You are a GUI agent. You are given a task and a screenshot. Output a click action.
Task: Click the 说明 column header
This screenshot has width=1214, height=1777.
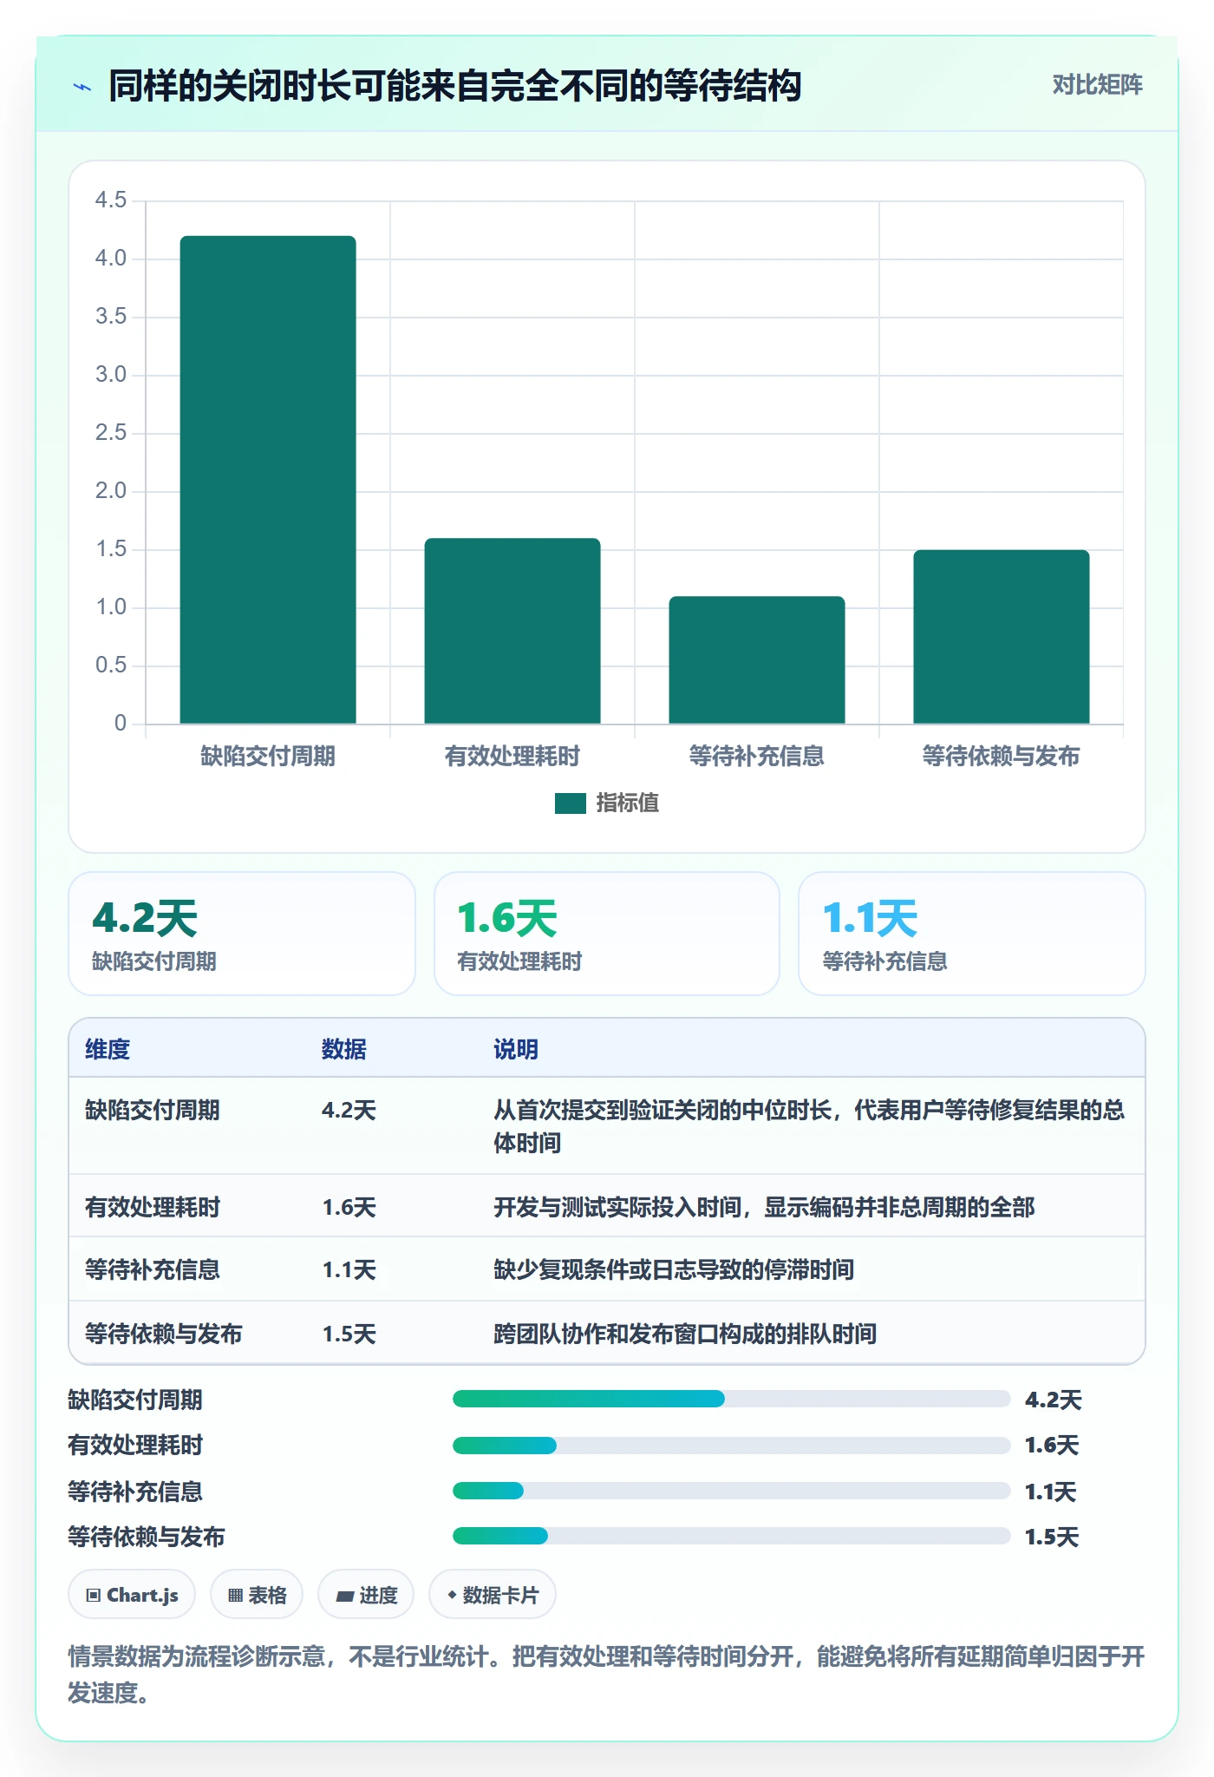(516, 1049)
